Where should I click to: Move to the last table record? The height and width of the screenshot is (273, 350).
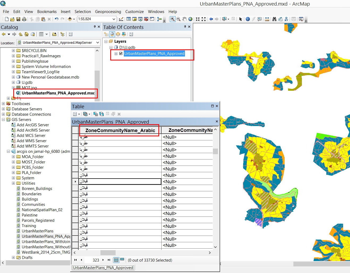point(109,260)
